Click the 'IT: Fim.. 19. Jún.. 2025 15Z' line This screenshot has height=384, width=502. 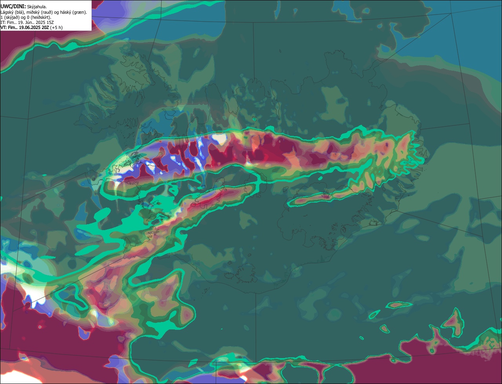click(x=27, y=22)
